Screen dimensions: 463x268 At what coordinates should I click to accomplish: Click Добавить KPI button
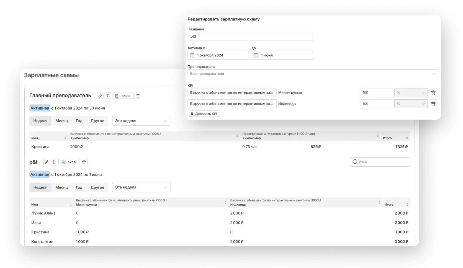click(204, 114)
